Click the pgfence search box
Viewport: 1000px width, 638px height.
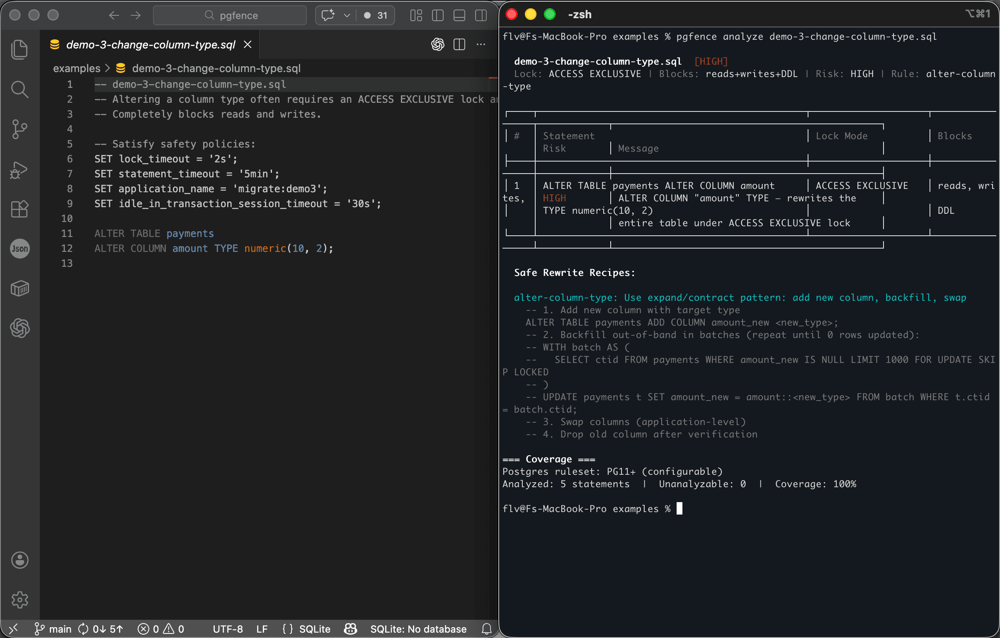coord(230,15)
